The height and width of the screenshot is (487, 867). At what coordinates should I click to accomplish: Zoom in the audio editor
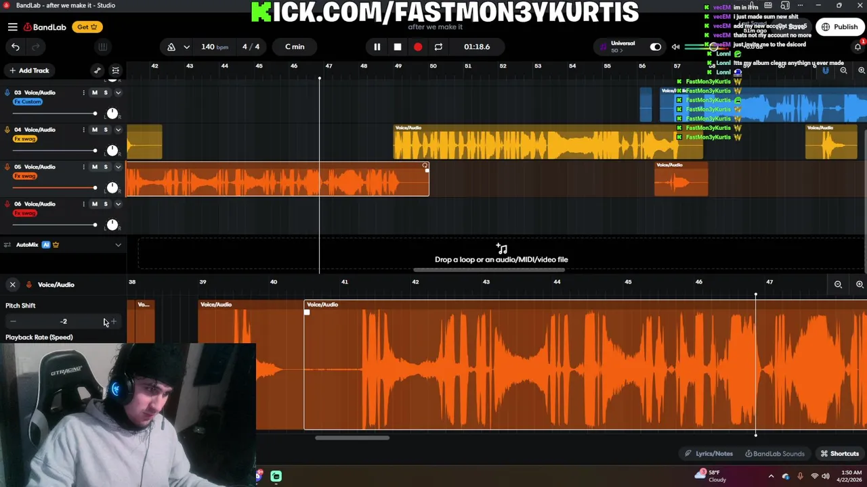[x=860, y=285]
